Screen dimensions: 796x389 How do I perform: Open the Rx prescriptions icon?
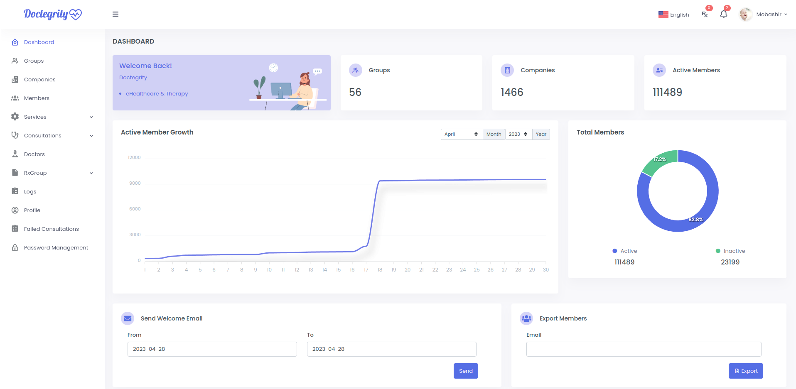pyautogui.click(x=705, y=14)
